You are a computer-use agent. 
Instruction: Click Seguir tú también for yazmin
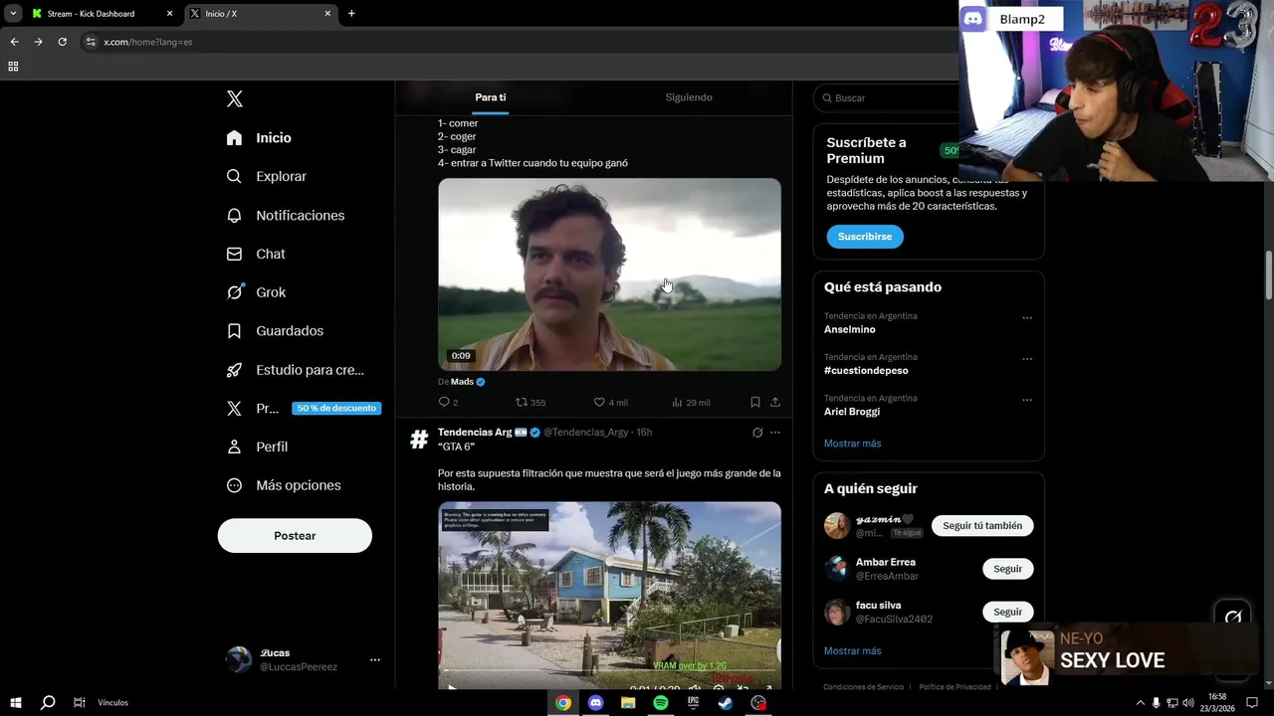pyautogui.click(x=982, y=525)
